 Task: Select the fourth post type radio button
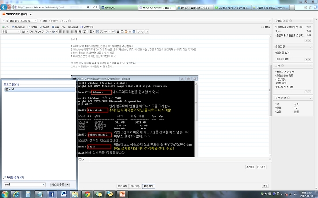tap(62, 21)
